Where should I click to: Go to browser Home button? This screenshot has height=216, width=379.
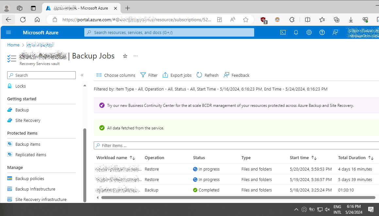[37, 20]
